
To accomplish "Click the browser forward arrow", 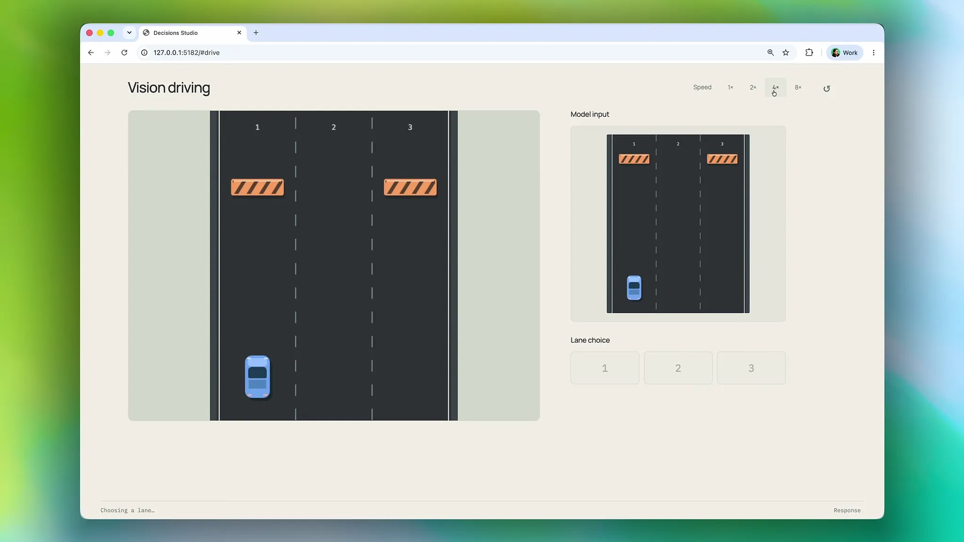I will click(x=107, y=53).
